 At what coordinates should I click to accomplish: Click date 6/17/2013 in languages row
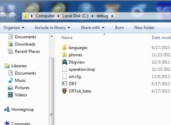[x=161, y=48]
